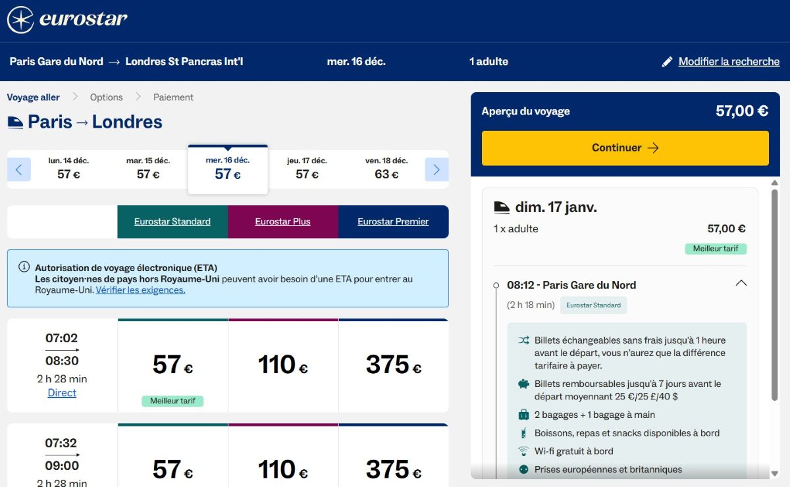Image resolution: width=790 pixels, height=487 pixels.
Task: Click the luggage suitcase icon
Action: click(523, 415)
